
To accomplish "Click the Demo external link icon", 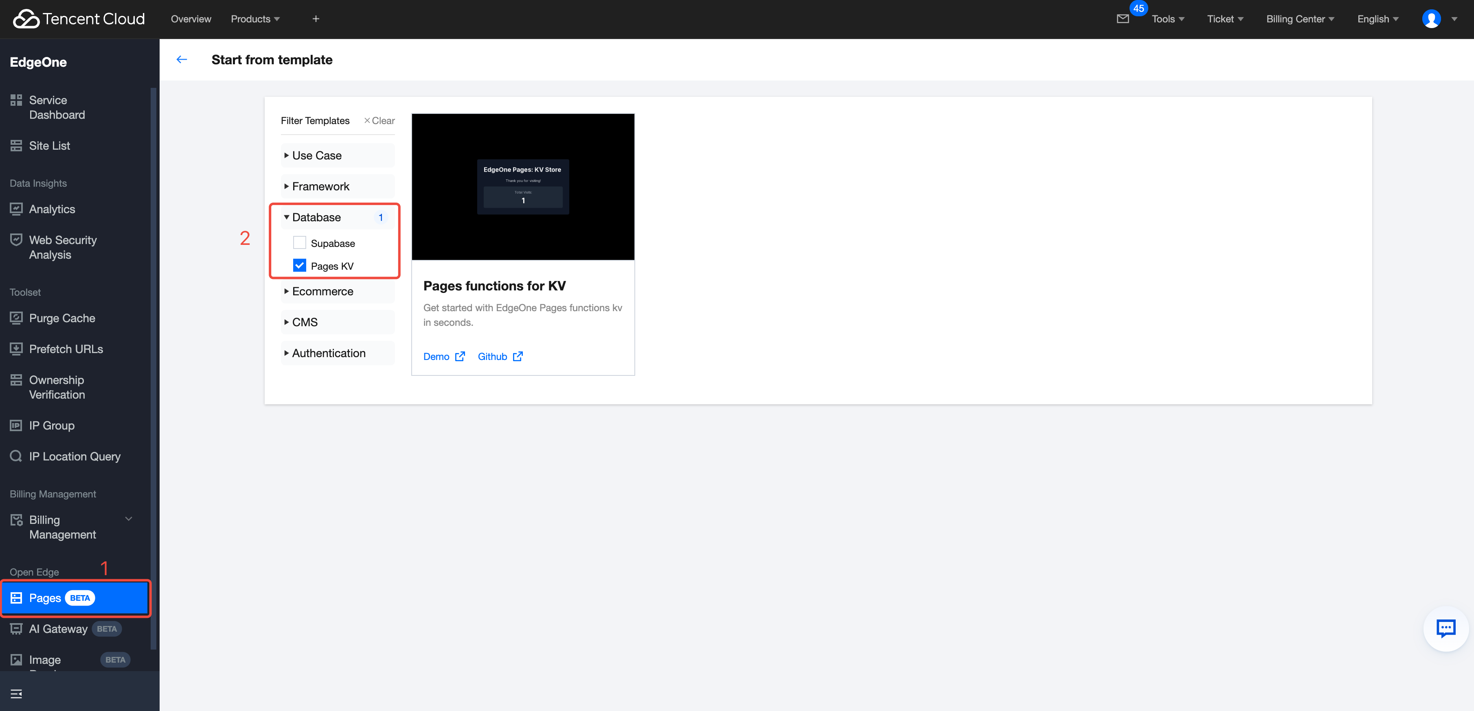I will (460, 357).
